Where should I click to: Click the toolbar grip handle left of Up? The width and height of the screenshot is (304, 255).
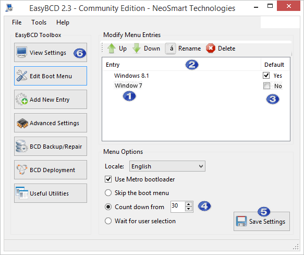[x=102, y=48]
